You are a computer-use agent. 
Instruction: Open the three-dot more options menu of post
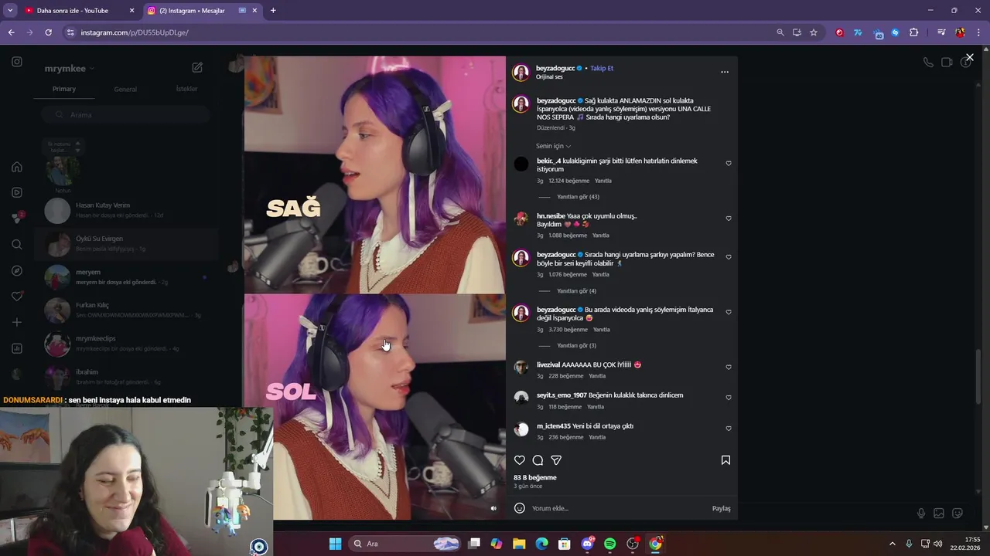725,72
